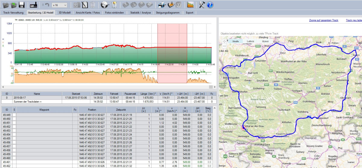
Task: Undo the last edit with the arrow icon
Action: (47, 5)
